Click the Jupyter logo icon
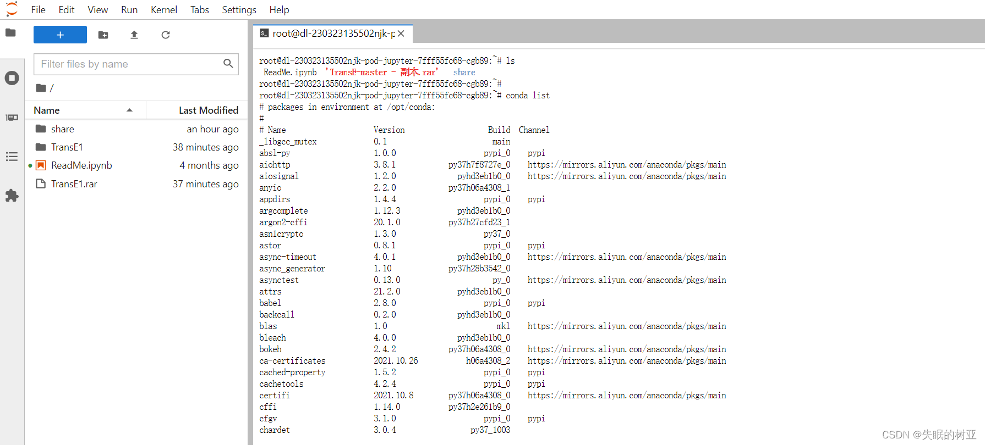Screen dimensions: 985x445 pos(12,9)
